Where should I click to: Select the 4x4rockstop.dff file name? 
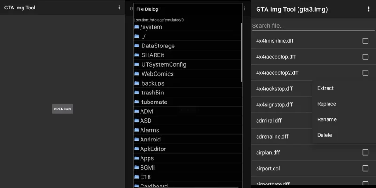click(x=274, y=89)
